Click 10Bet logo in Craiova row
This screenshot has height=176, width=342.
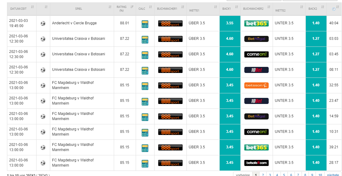[x=256, y=70]
